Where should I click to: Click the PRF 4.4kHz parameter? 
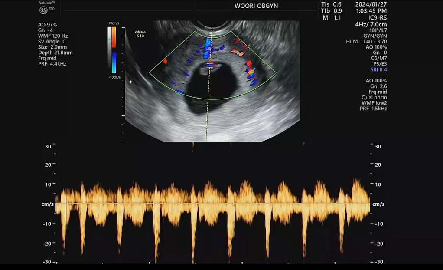pyautogui.click(x=52, y=64)
